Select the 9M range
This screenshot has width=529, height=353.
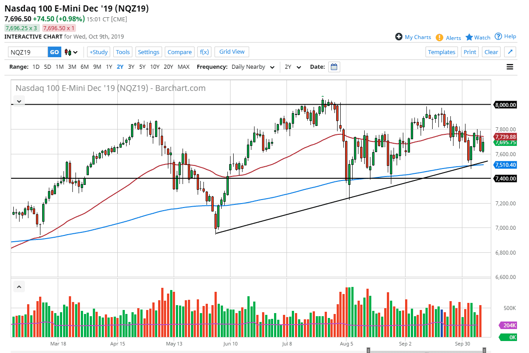(x=97, y=67)
